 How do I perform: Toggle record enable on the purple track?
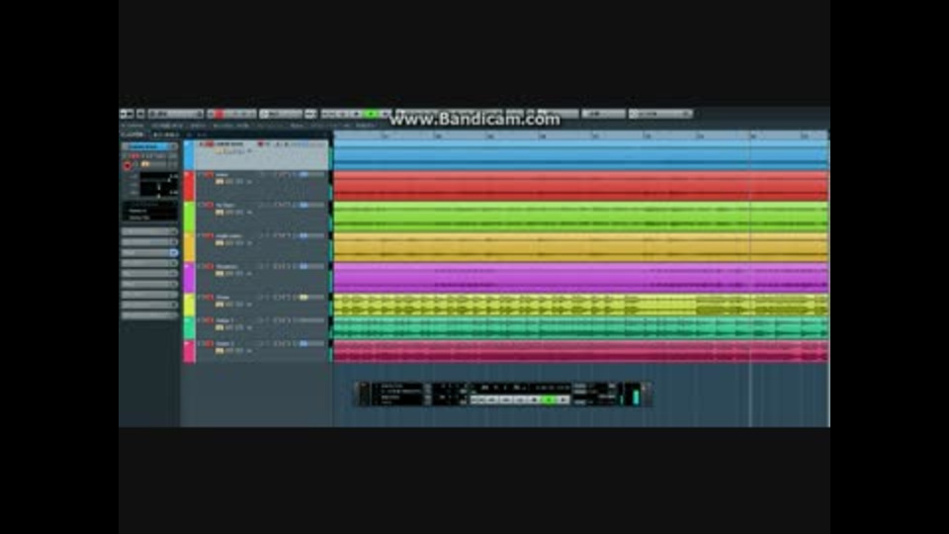point(210,267)
